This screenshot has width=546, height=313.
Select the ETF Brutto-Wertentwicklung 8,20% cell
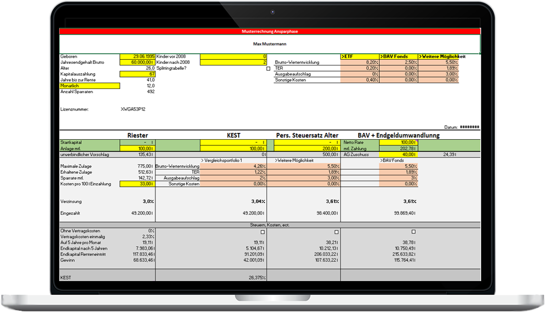[359, 62]
